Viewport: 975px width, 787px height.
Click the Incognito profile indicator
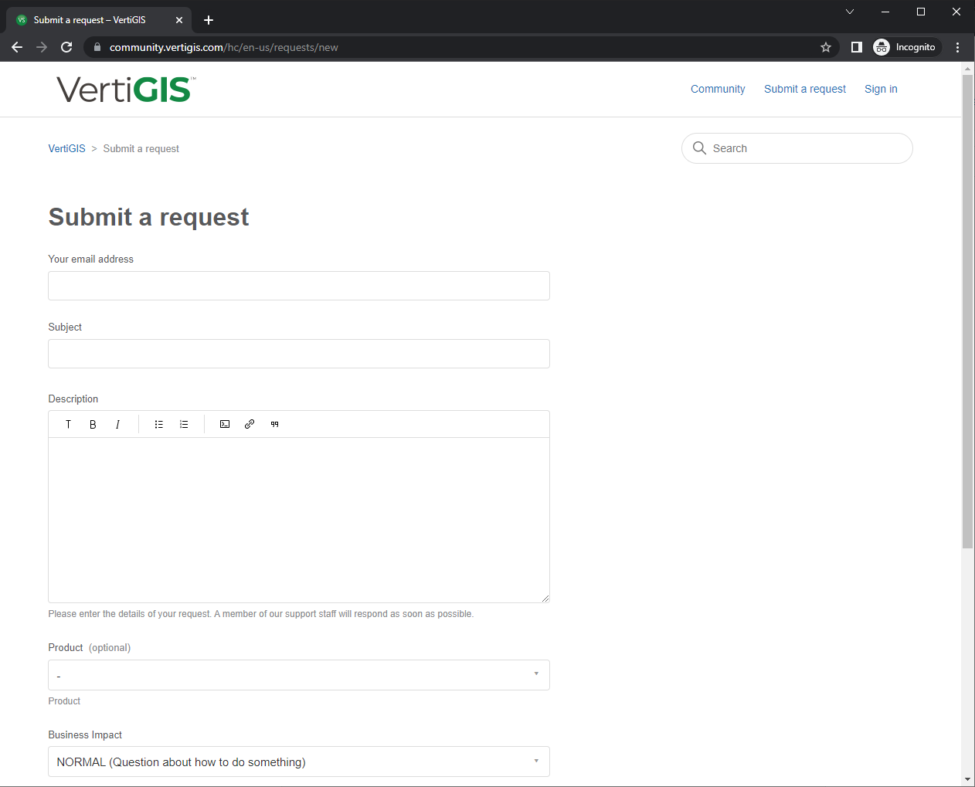click(907, 47)
